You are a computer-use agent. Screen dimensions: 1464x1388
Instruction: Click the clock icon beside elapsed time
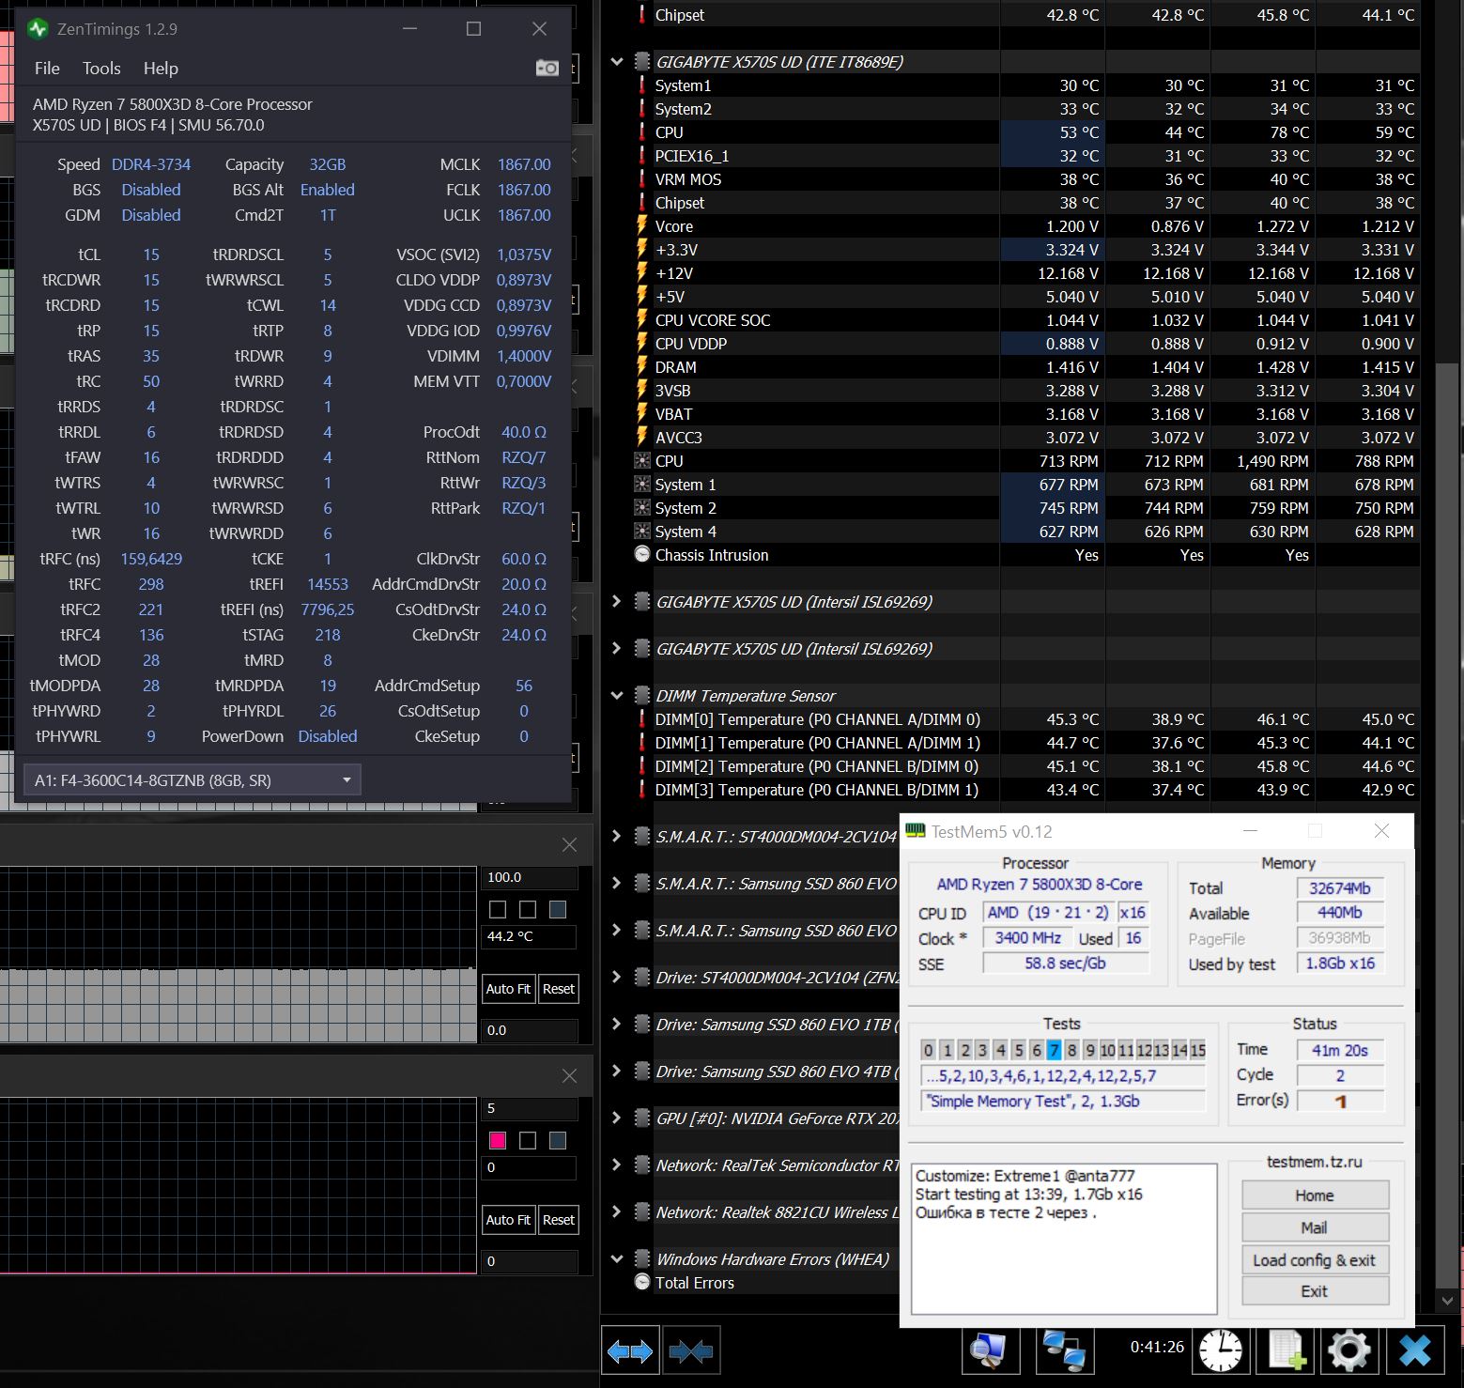pos(1220,1350)
